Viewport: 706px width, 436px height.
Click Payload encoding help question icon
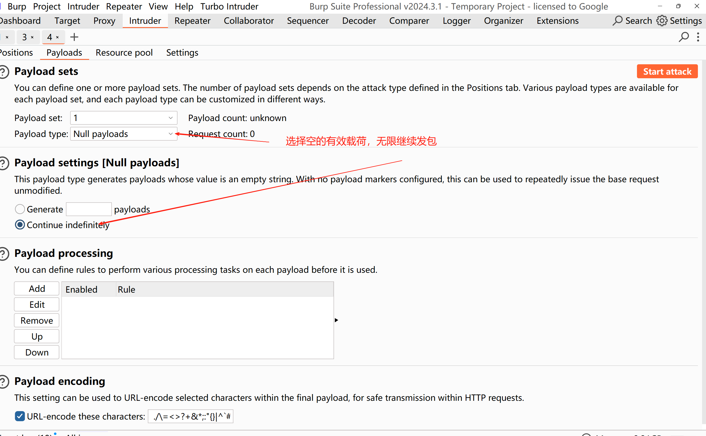[3, 382]
